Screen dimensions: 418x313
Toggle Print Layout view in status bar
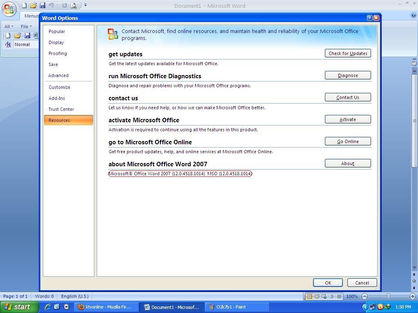[x=309, y=296]
